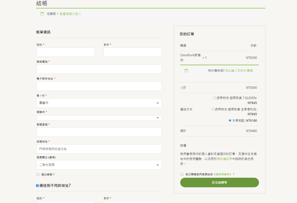Image resolution: width=297 pixels, height=203 pixels.
Task: Agree to the terms and conditions checkbox
Action: point(182,174)
